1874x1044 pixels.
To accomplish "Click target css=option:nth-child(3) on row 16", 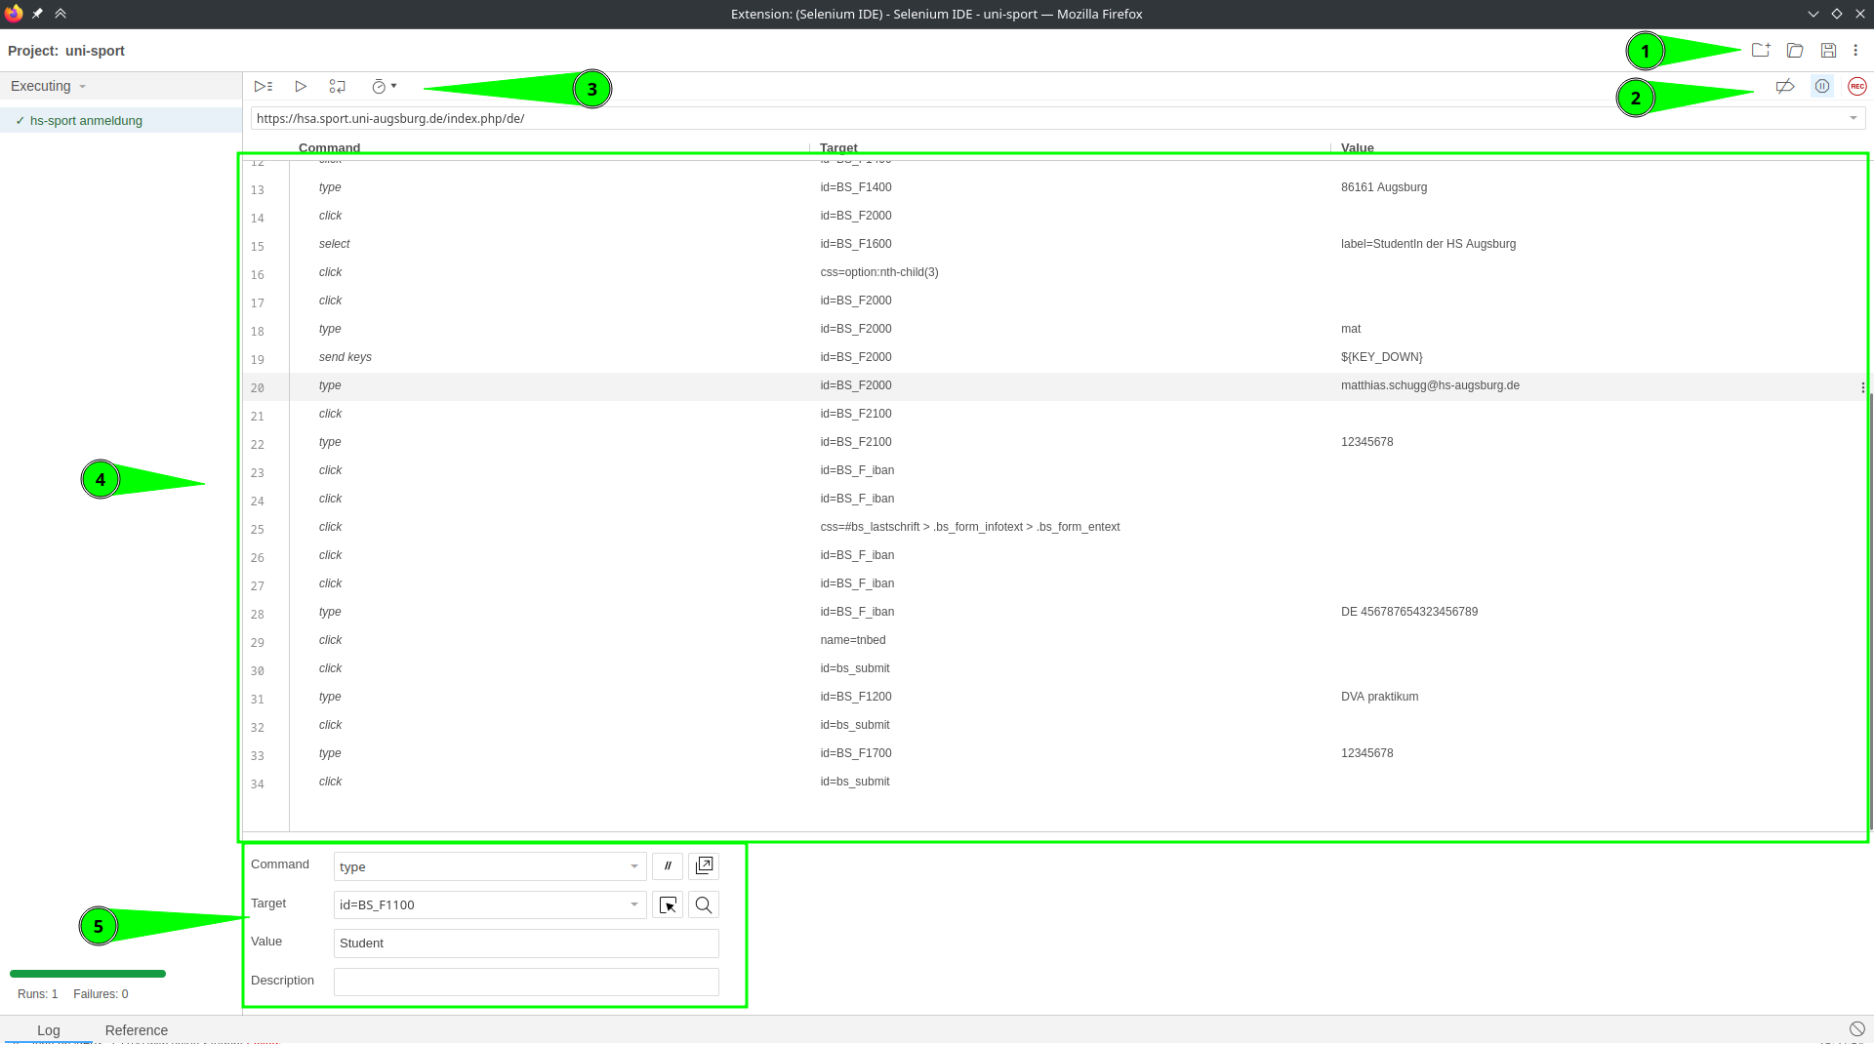I will tap(879, 272).
